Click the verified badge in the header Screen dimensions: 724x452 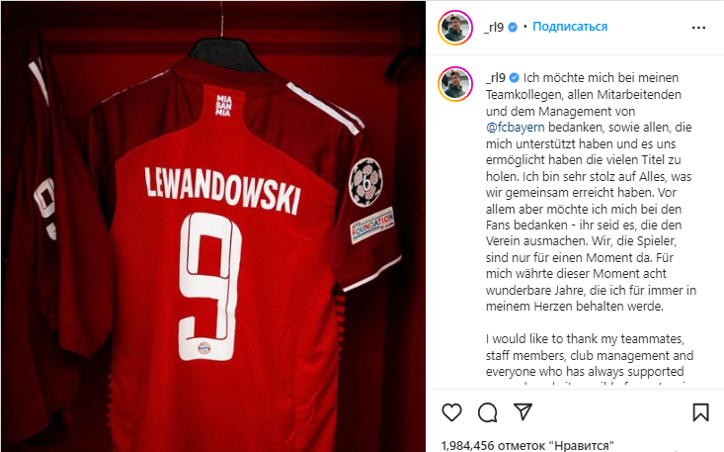pos(512,28)
